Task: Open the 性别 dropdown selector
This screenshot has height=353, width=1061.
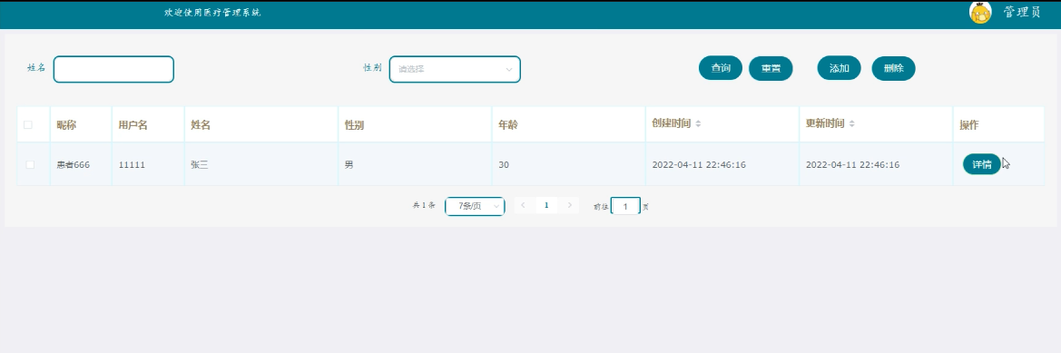Action: coord(455,69)
